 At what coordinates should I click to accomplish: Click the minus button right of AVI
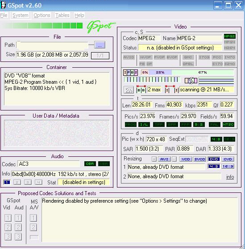174,159
